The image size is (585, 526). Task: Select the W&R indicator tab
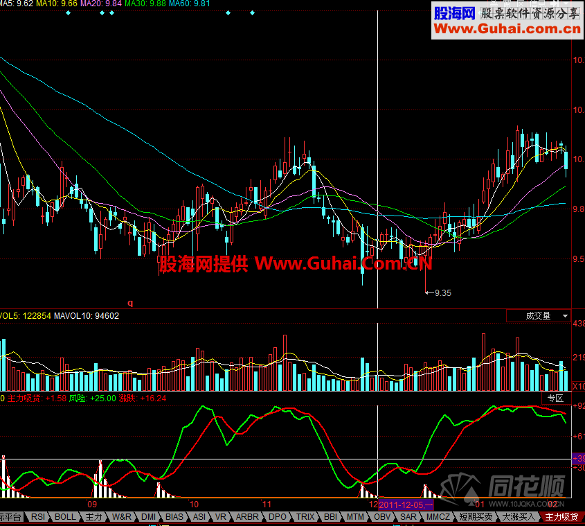[x=122, y=517]
